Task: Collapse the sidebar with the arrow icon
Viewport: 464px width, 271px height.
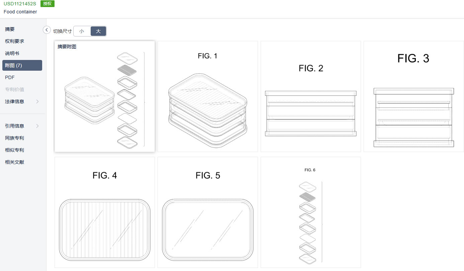Action: pos(47,30)
